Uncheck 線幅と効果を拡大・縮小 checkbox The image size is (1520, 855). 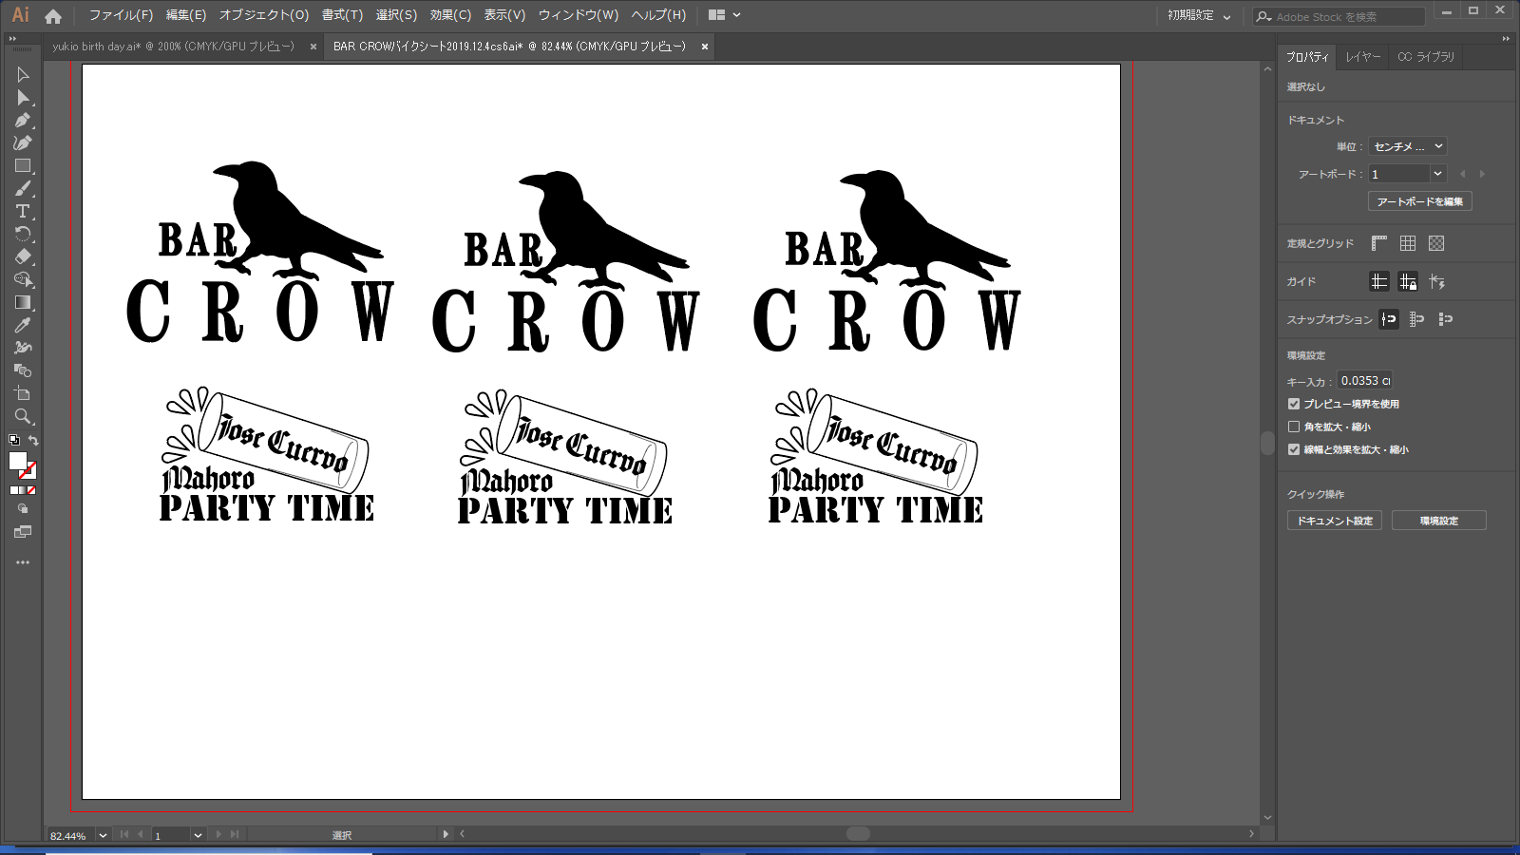[1294, 449]
